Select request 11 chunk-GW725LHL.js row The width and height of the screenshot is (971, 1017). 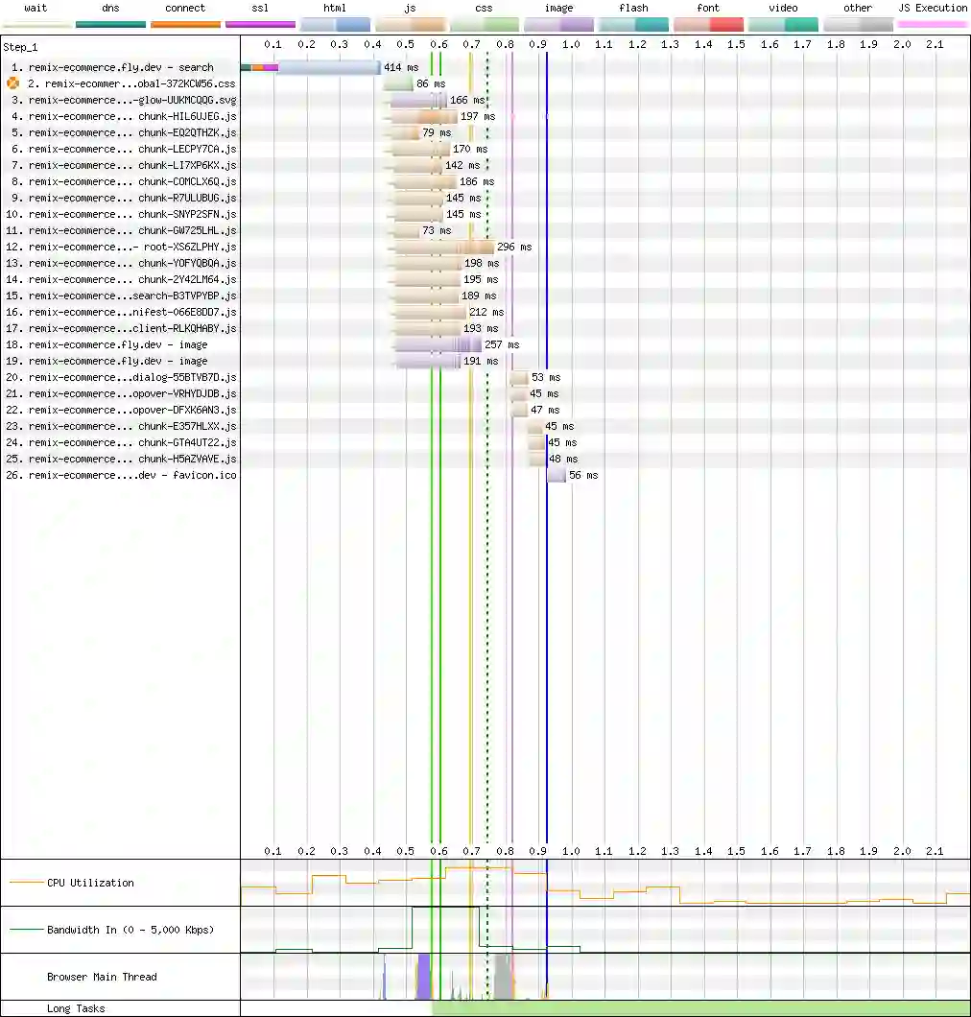coord(121,230)
